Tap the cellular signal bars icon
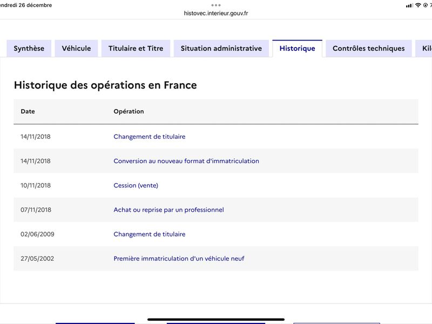This screenshot has height=324, width=432. [409, 5]
